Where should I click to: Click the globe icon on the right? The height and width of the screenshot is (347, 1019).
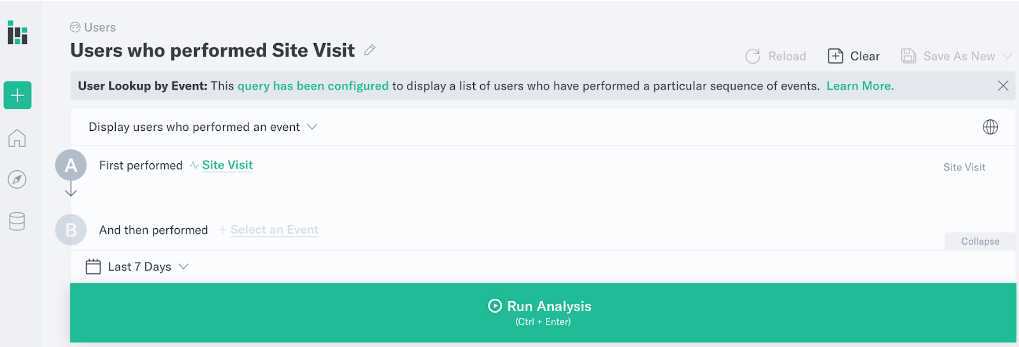click(x=990, y=127)
